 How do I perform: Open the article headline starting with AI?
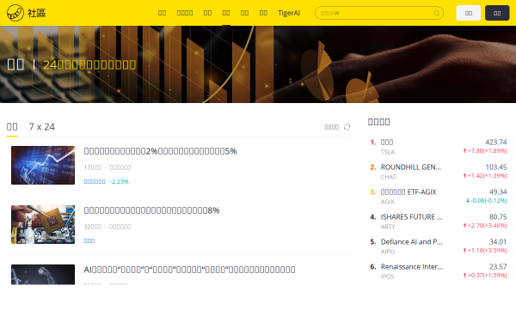[x=189, y=270]
